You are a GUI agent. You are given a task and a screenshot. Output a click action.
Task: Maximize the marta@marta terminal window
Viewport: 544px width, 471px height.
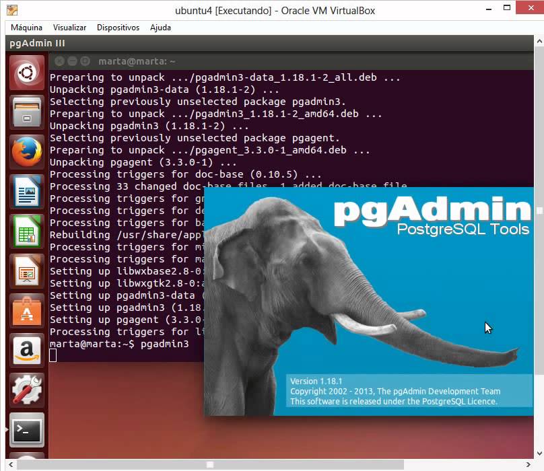tap(85, 61)
